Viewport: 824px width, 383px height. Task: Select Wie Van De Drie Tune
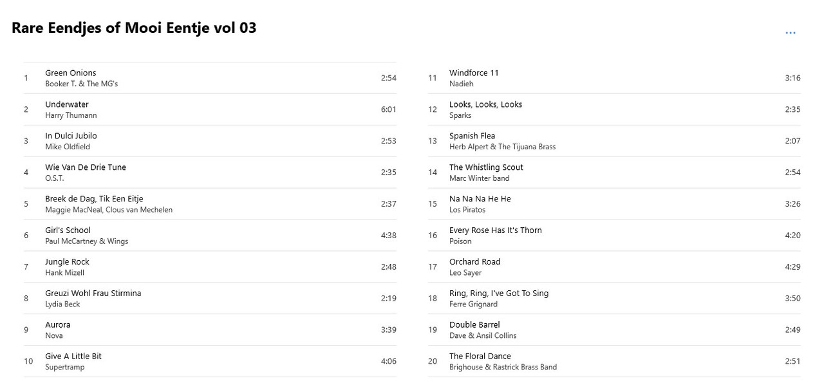point(210,173)
